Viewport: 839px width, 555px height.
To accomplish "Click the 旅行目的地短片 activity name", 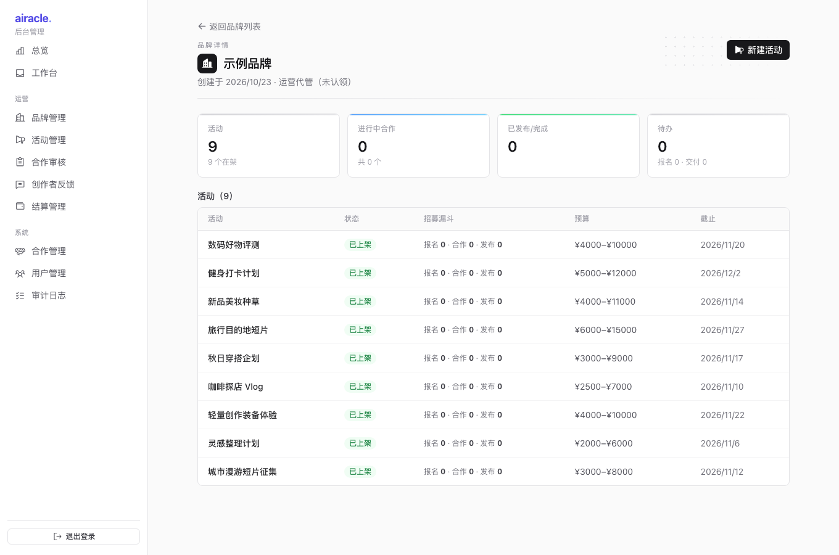I will point(238,330).
